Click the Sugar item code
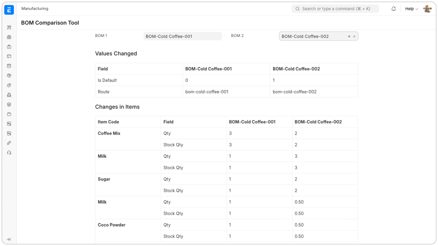Image resolution: width=438 pixels, height=246 pixels. click(x=104, y=179)
